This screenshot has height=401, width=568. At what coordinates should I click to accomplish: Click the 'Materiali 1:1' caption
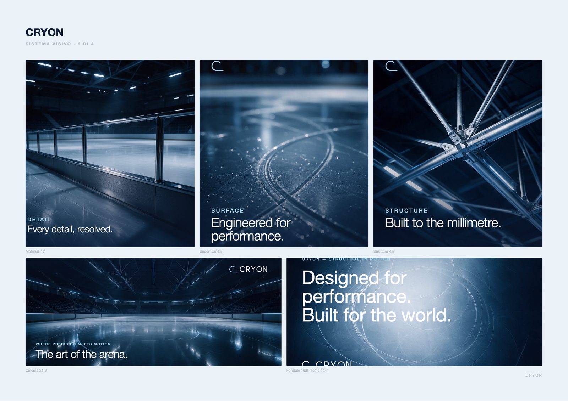point(35,252)
